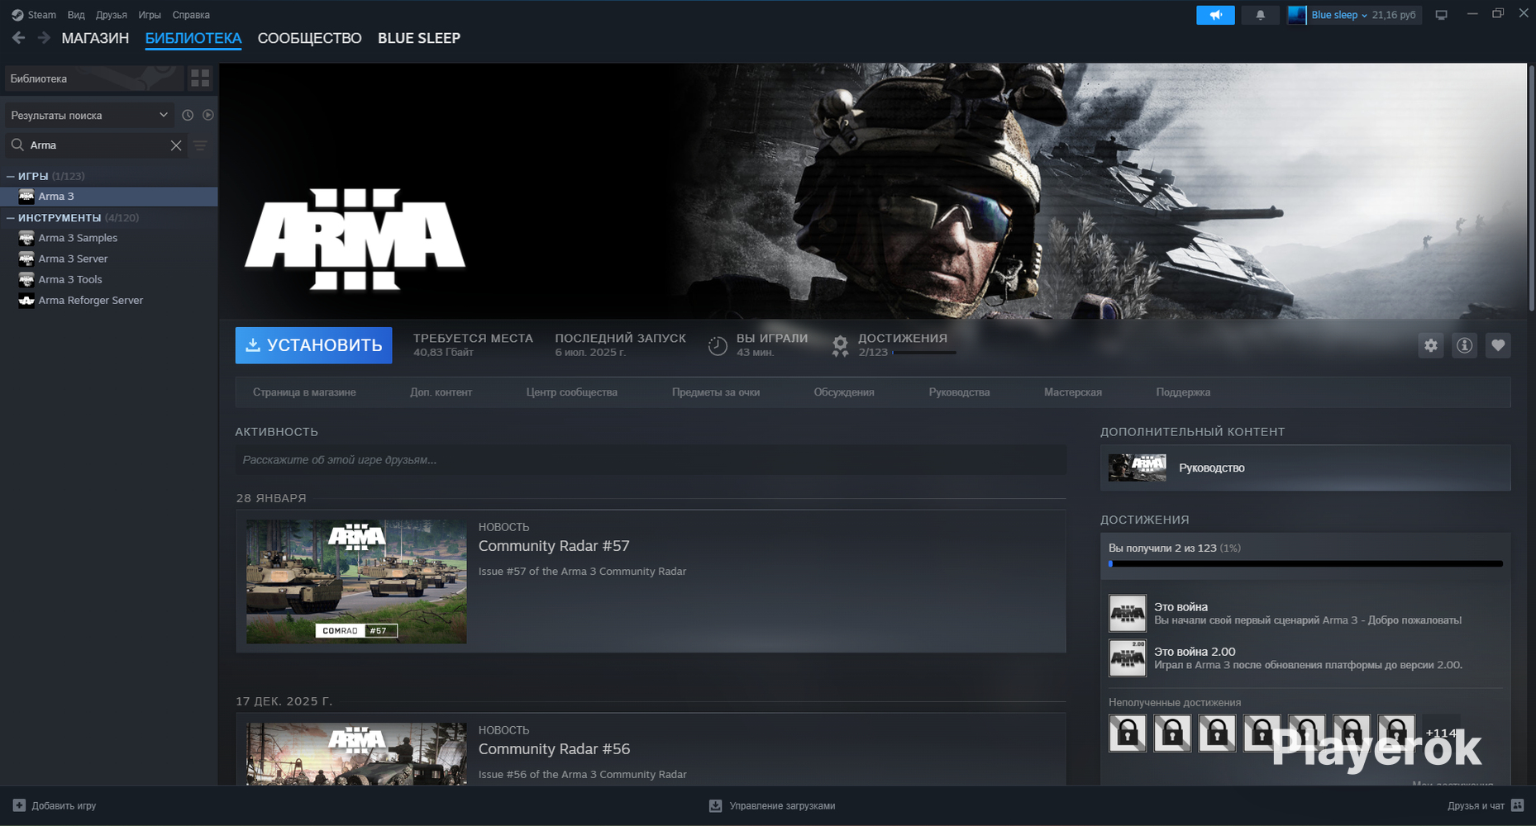Collapse the ИГРЫ category
1536x826 pixels.
click(11, 176)
